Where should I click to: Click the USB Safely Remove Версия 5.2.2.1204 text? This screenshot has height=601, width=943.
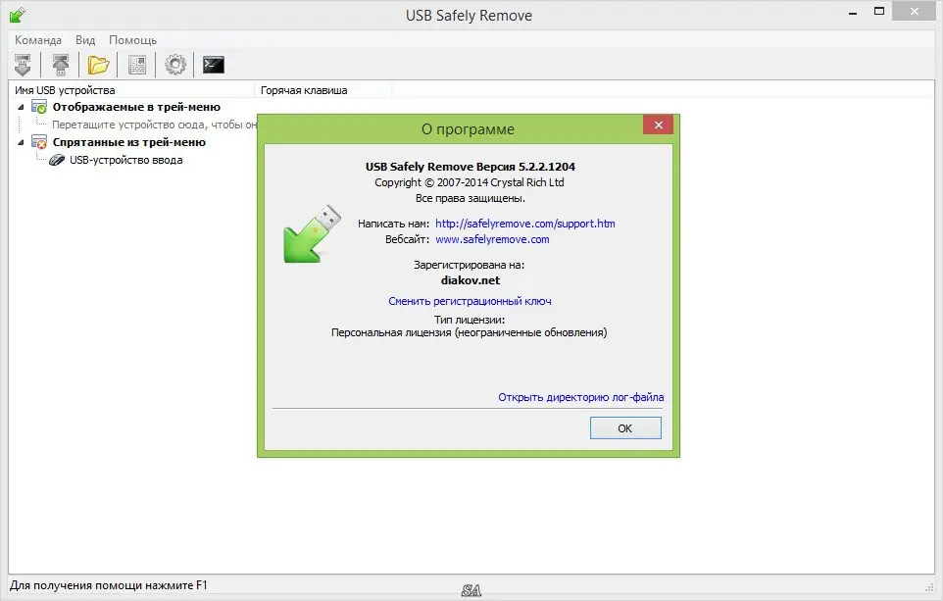click(471, 167)
